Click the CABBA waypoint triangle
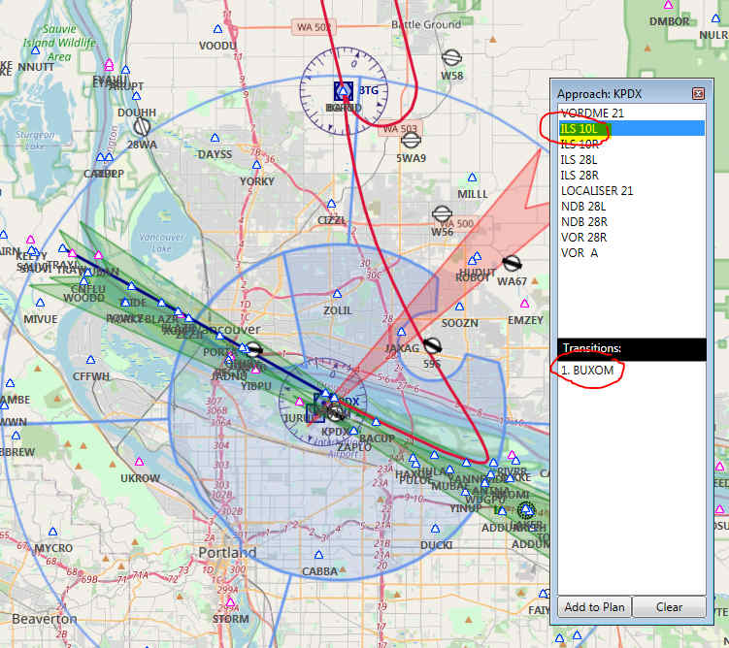Viewport: 729px width, 648px height. coord(318,555)
